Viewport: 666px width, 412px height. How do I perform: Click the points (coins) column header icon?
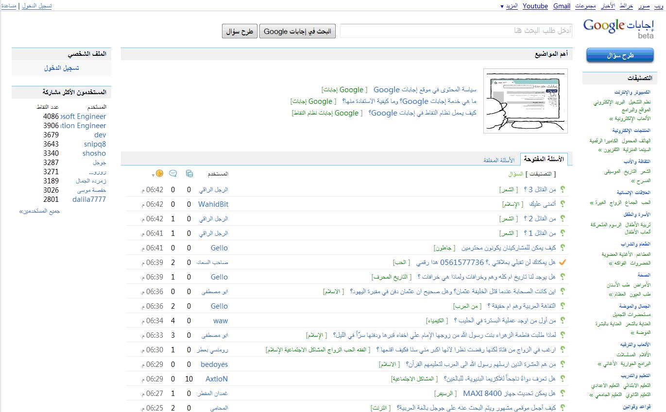click(189, 174)
